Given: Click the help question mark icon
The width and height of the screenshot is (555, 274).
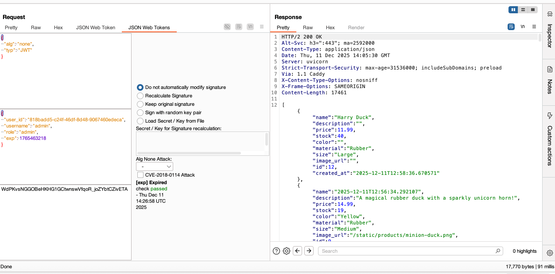Looking at the screenshot, I should pos(276,251).
